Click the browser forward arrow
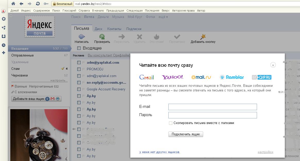 (x=29, y=4)
